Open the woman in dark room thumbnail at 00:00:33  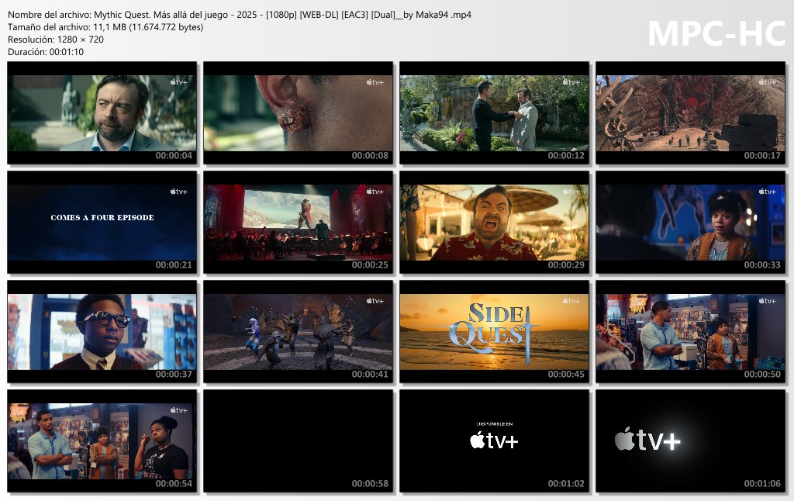tap(690, 223)
